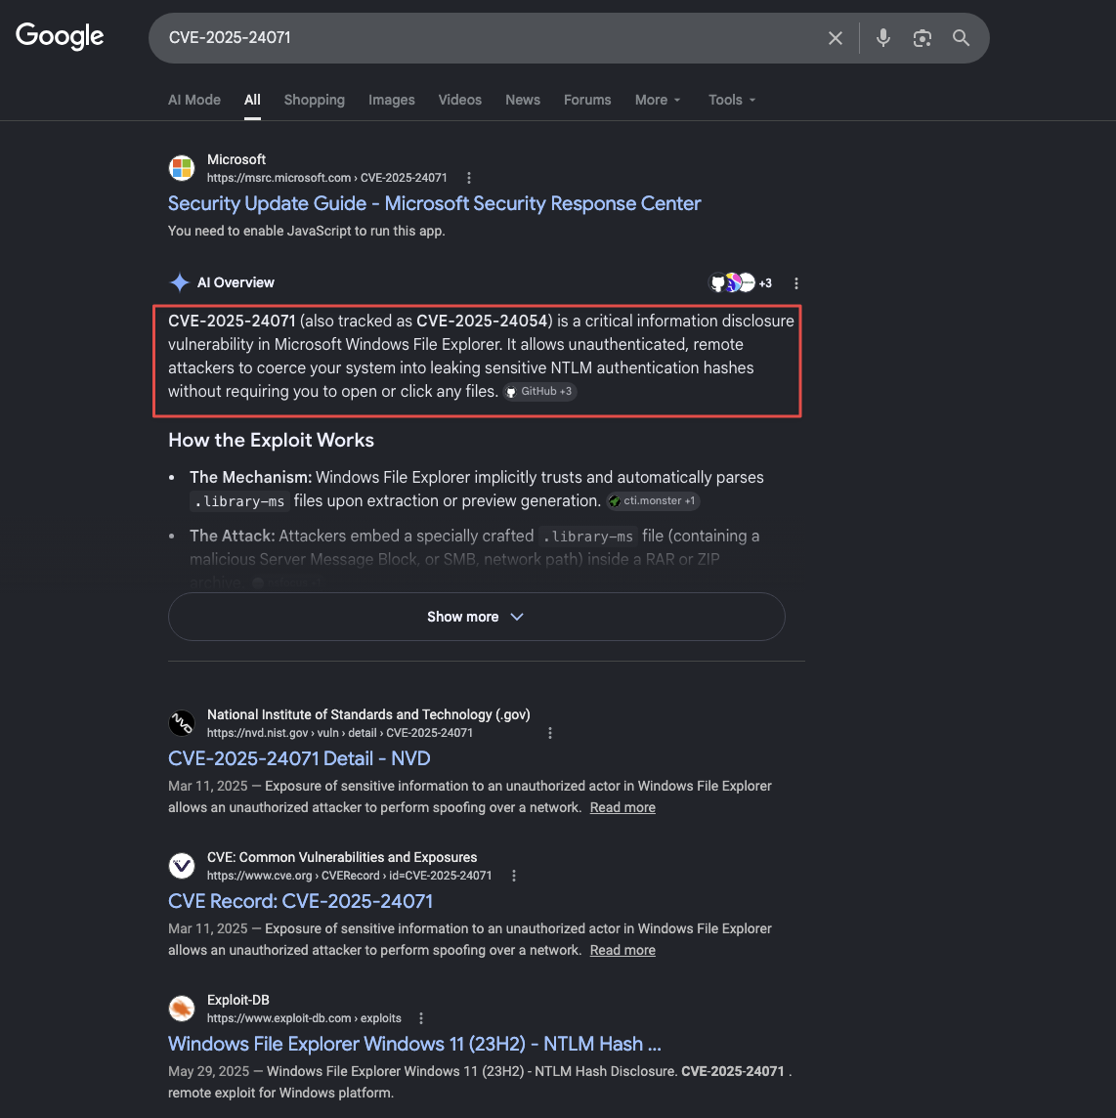Click the exploit-db.com URL breadcrumb

304,1018
